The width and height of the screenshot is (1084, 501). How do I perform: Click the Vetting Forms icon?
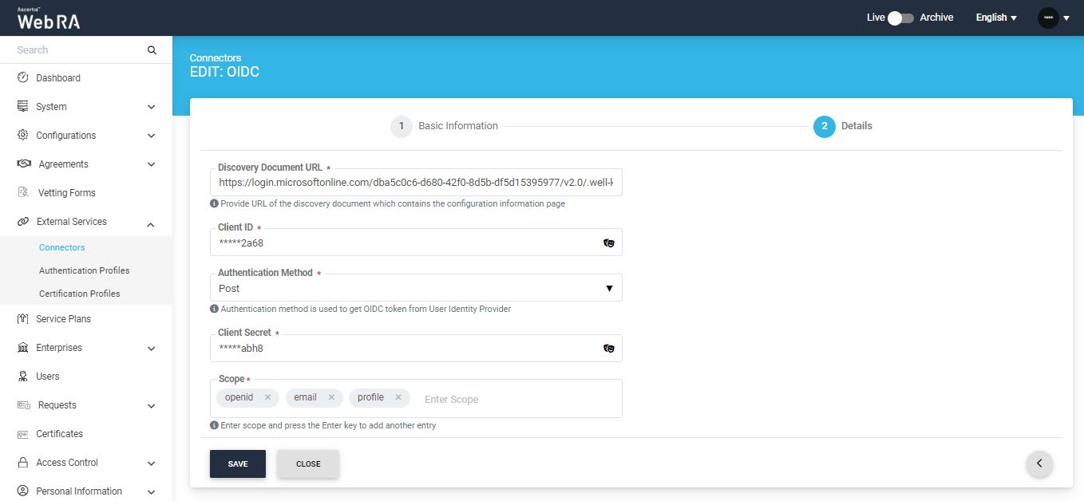click(x=23, y=193)
